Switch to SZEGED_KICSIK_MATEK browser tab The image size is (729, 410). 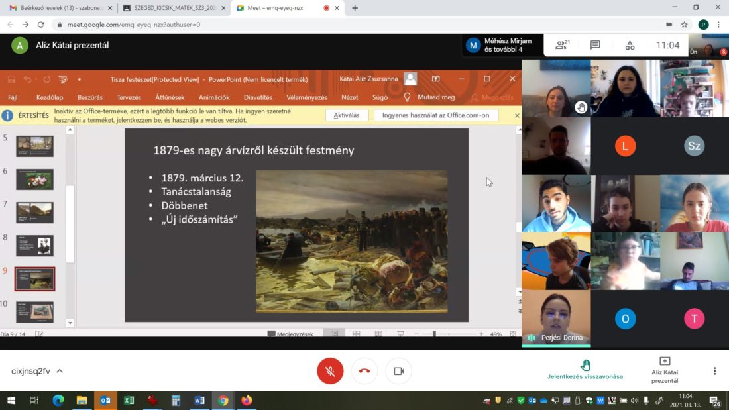[x=174, y=8]
